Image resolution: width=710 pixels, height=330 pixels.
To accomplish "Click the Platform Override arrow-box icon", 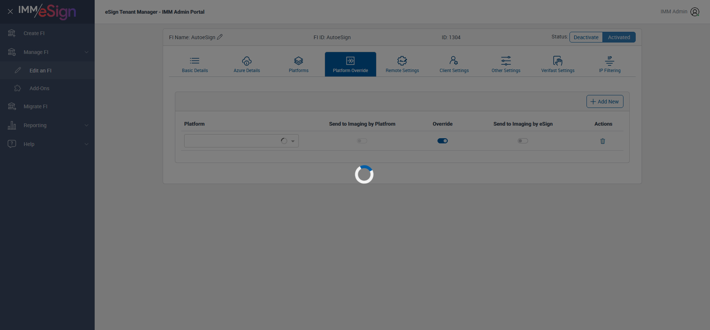I will pos(350,61).
